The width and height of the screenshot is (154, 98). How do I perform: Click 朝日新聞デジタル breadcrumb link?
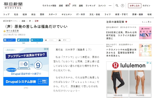click(11, 21)
